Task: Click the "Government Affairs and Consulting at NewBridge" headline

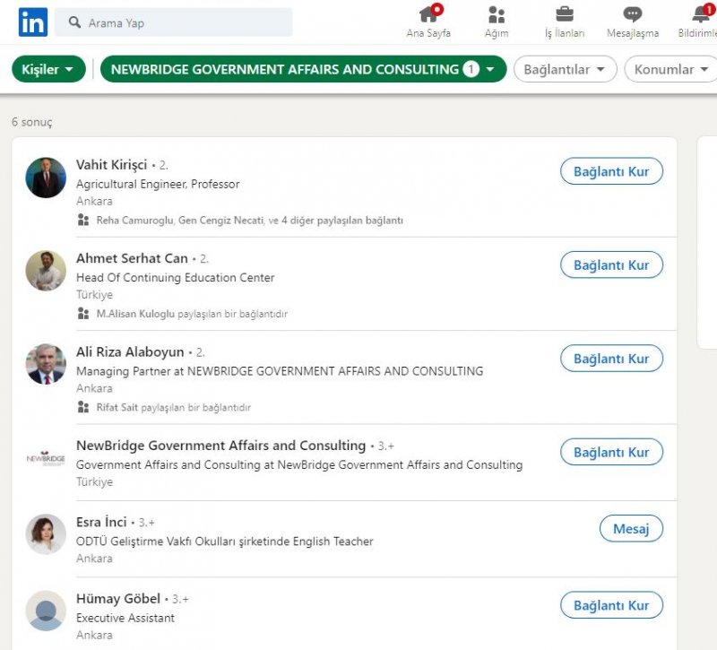Action: pos(299,464)
